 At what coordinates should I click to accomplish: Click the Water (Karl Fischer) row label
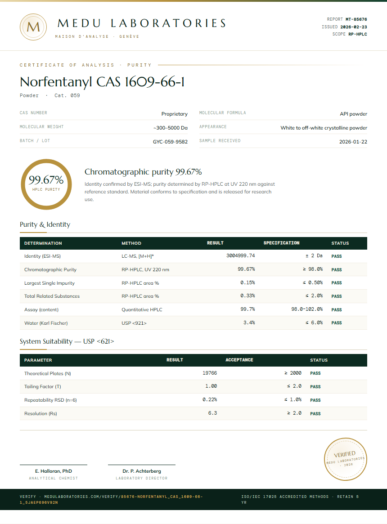click(46, 323)
